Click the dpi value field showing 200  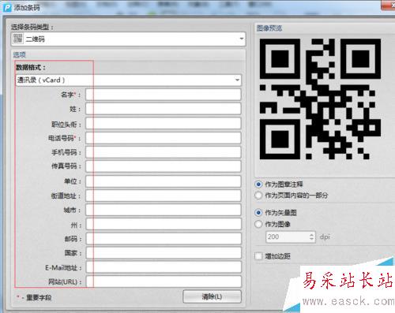287,237
